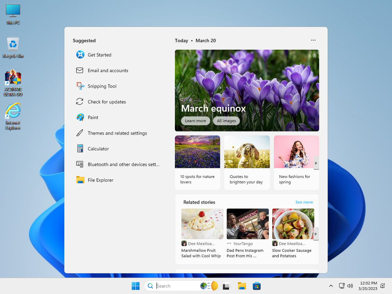392x294 pixels.
Task: Open the three-dot options menu in search panel
Action: 313,40
